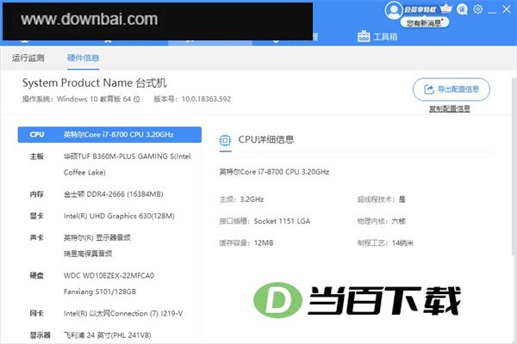The image size is (517, 344).
Task: Click the 物理内核 六核 value
Action: coord(399,221)
